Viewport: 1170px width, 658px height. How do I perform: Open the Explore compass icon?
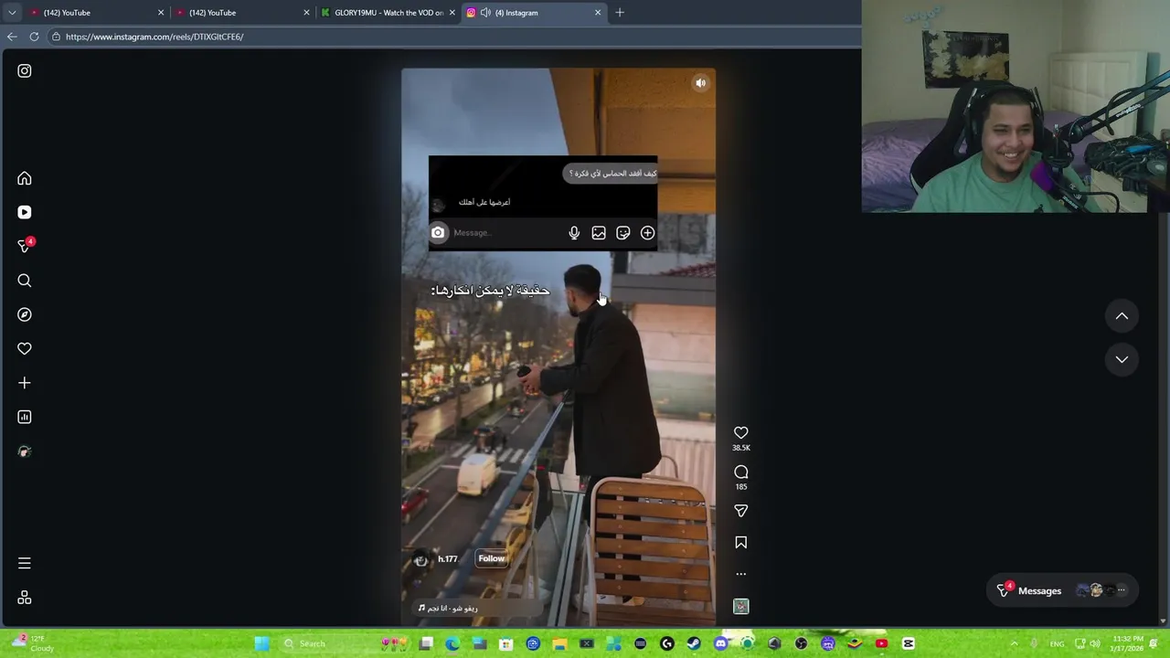25,314
